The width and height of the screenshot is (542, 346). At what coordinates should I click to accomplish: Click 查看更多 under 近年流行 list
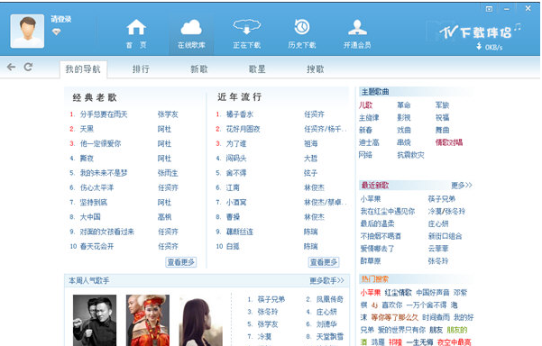tap(324, 262)
